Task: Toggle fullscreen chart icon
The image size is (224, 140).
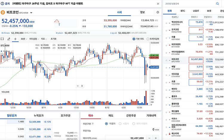Action: 2,39
